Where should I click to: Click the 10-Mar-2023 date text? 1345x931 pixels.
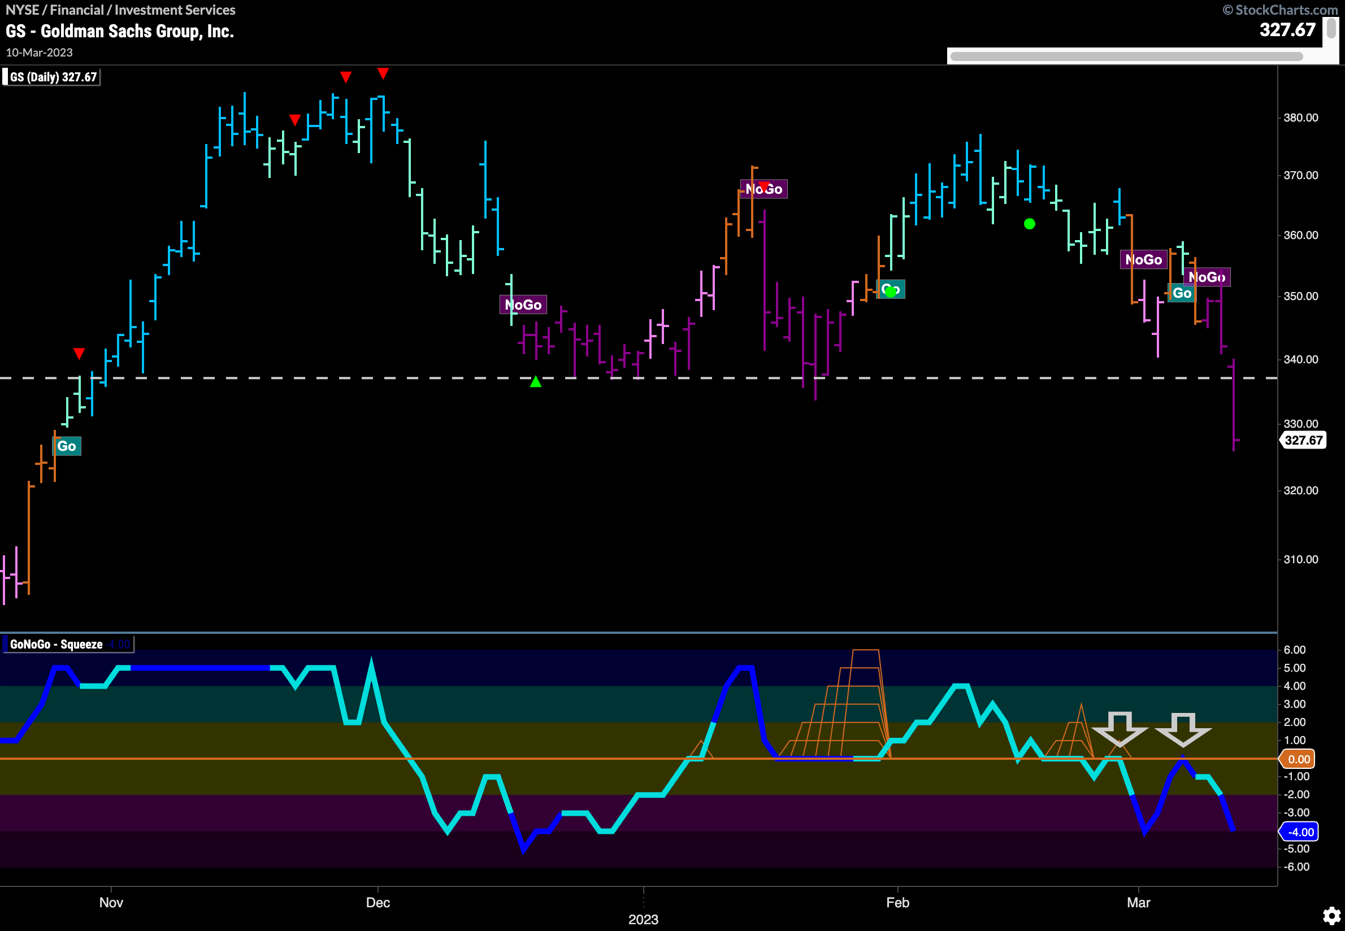point(39,53)
